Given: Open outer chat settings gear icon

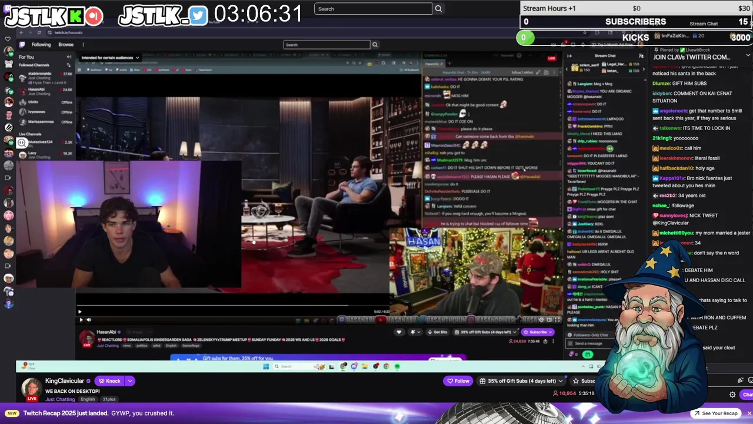Looking at the screenshot, I should pyautogui.click(x=732, y=395).
